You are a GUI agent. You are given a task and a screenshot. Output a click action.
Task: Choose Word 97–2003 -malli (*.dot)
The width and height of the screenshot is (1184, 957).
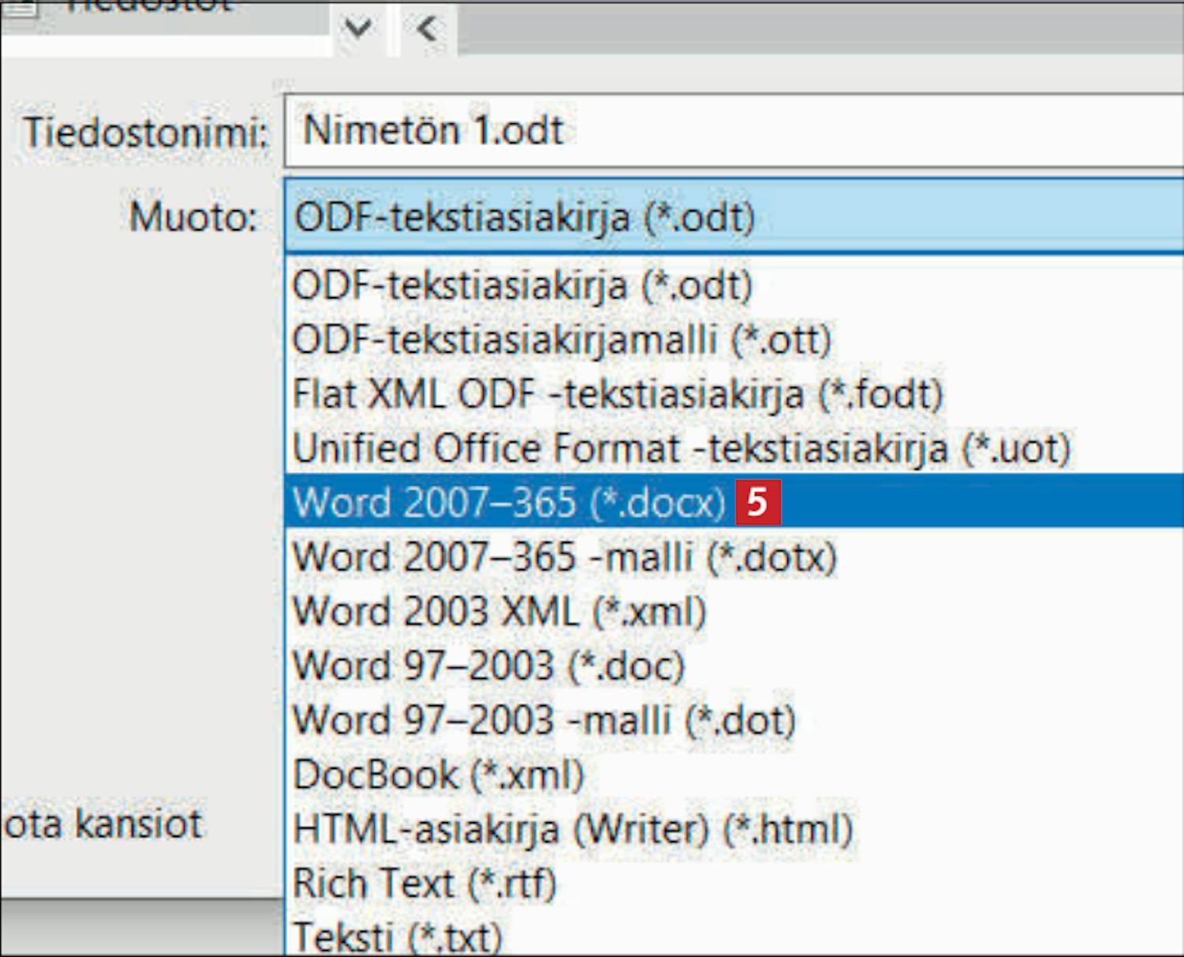[x=544, y=720]
